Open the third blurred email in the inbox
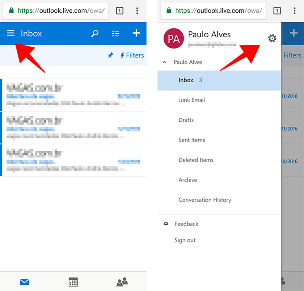The image size is (304, 291). tap(73, 160)
